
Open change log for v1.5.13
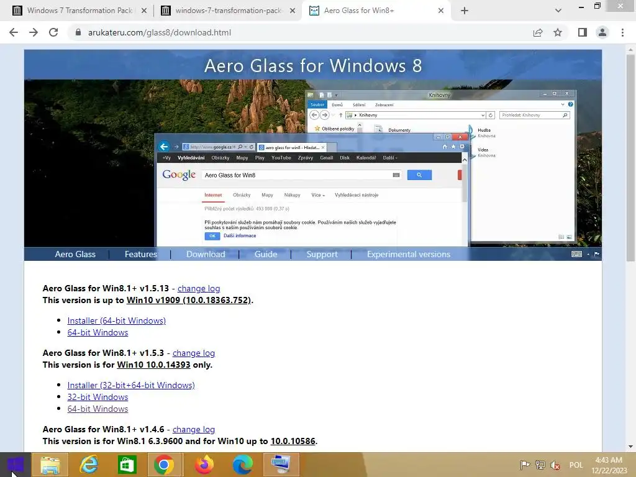pyautogui.click(x=199, y=288)
